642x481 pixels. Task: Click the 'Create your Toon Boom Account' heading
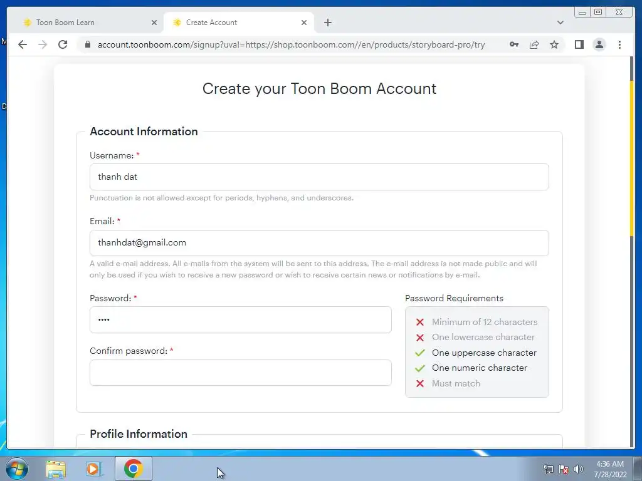pyautogui.click(x=319, y=89)
